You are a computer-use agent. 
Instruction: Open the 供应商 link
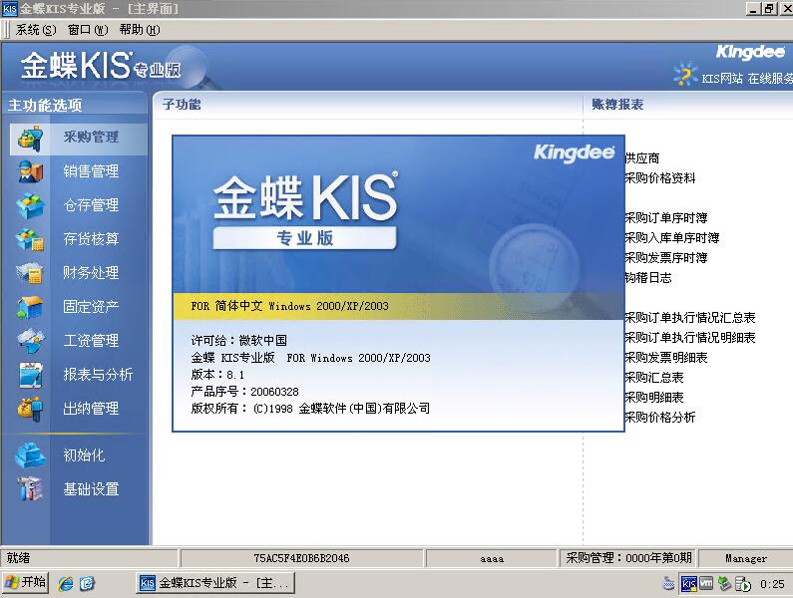click(x=642, y=158)
